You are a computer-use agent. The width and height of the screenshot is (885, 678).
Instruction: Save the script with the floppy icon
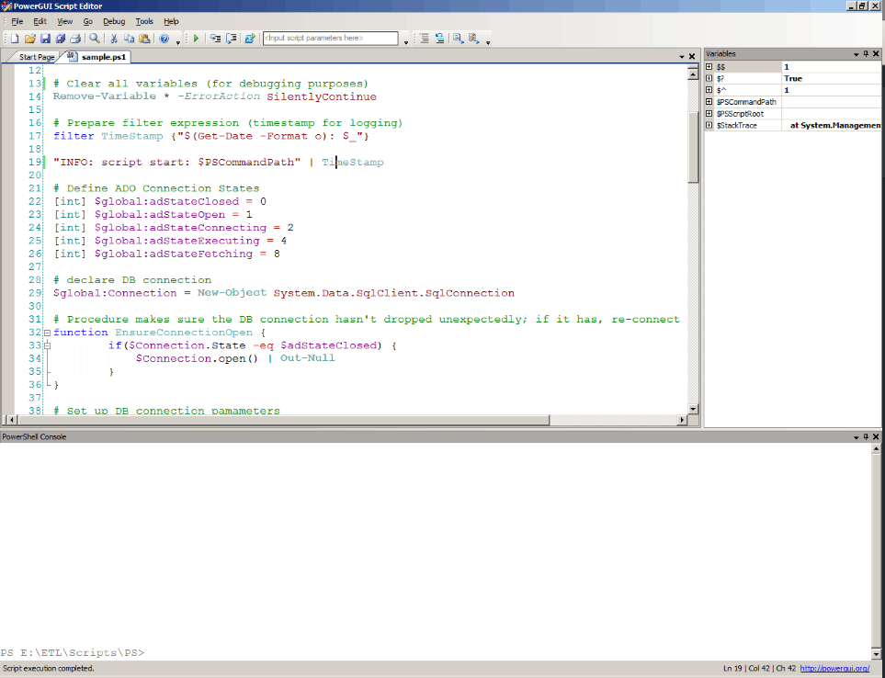tap(45, 39)
